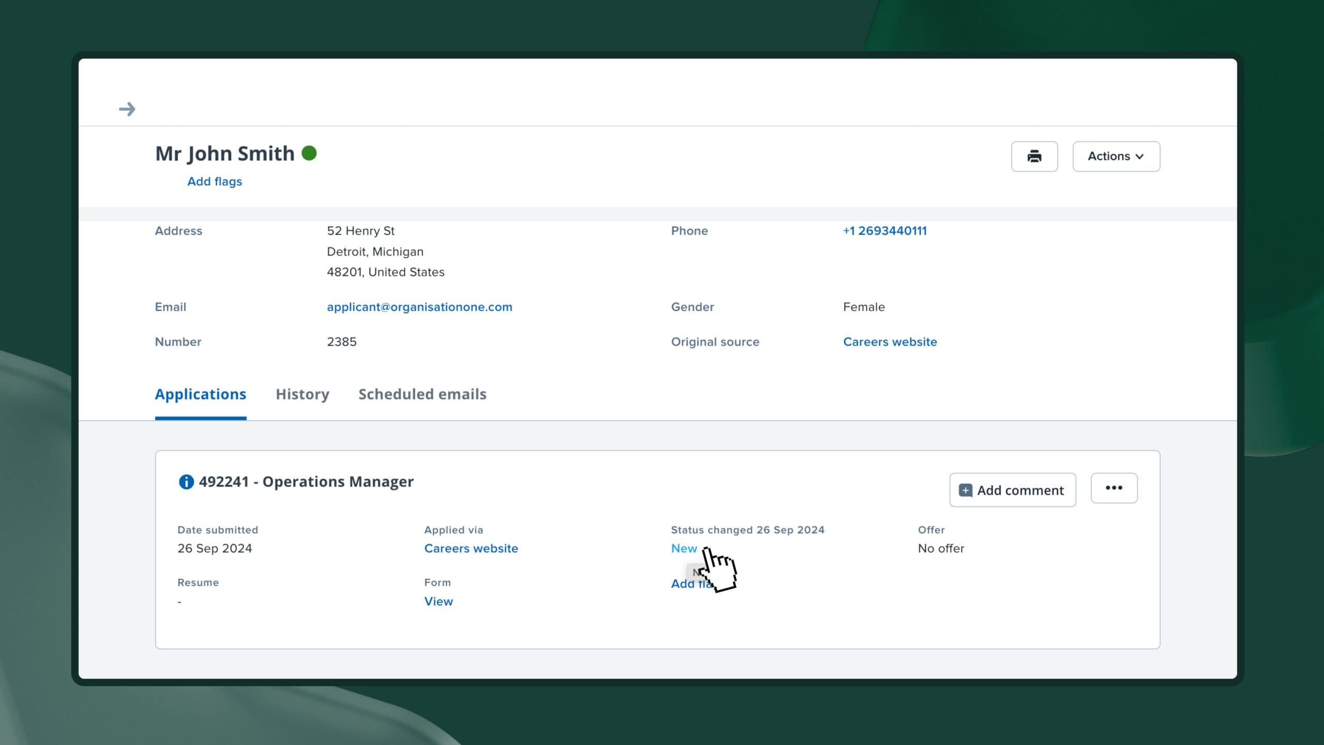Call phone number +1 2693440111
The width and height of the screenshot is (1324, 745).
pos(884,231)
